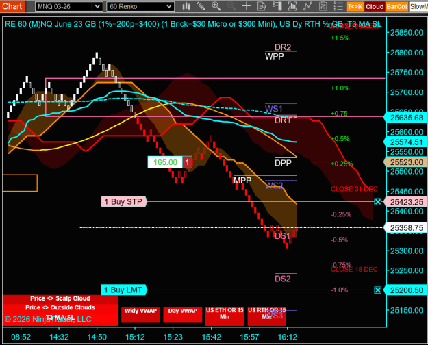Click the DS2 pivot label
428x345 pixels.
pyautogui.click(x=283, y=279)
